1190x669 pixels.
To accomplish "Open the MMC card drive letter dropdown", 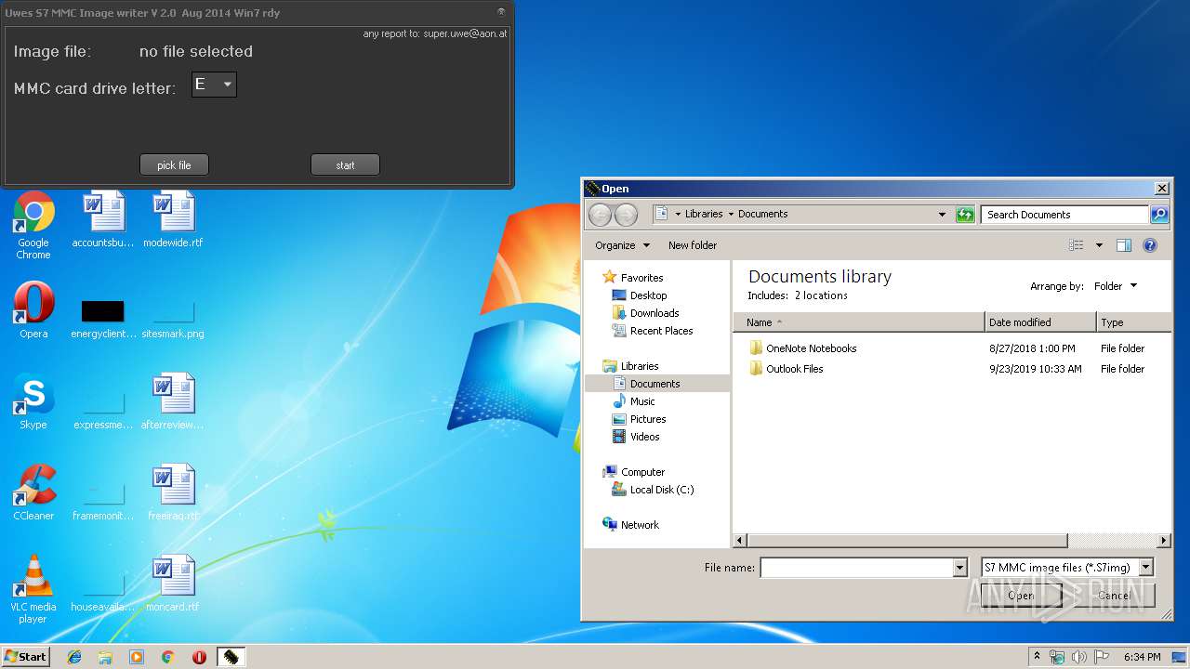I will pyautogui.click(x=214, y=85).
